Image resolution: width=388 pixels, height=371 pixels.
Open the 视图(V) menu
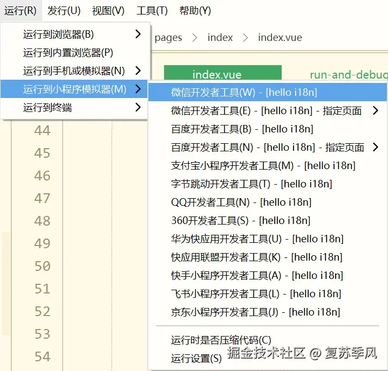(x=108, y=11)
